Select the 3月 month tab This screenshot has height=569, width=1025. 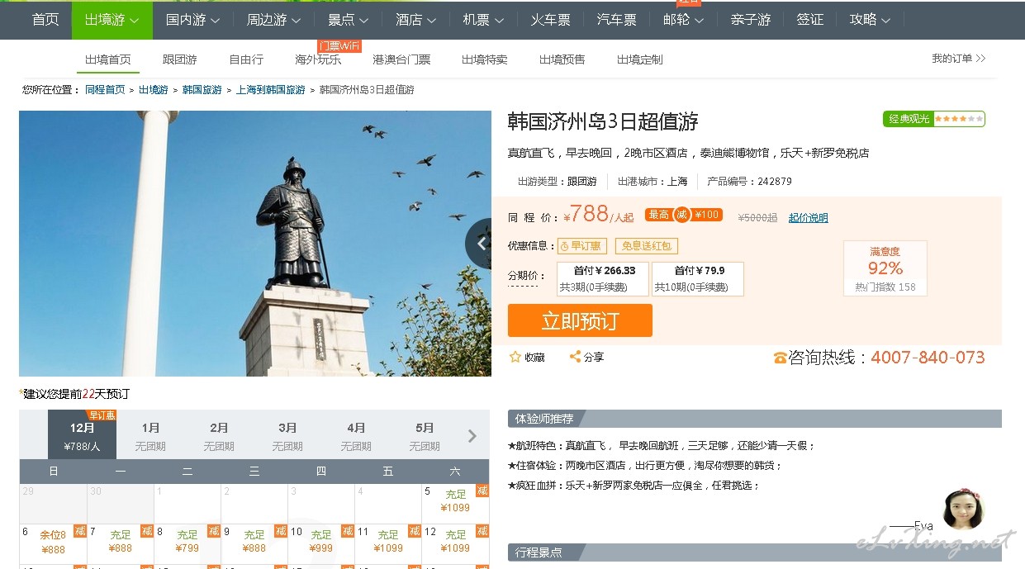click(x=288, y=434)
